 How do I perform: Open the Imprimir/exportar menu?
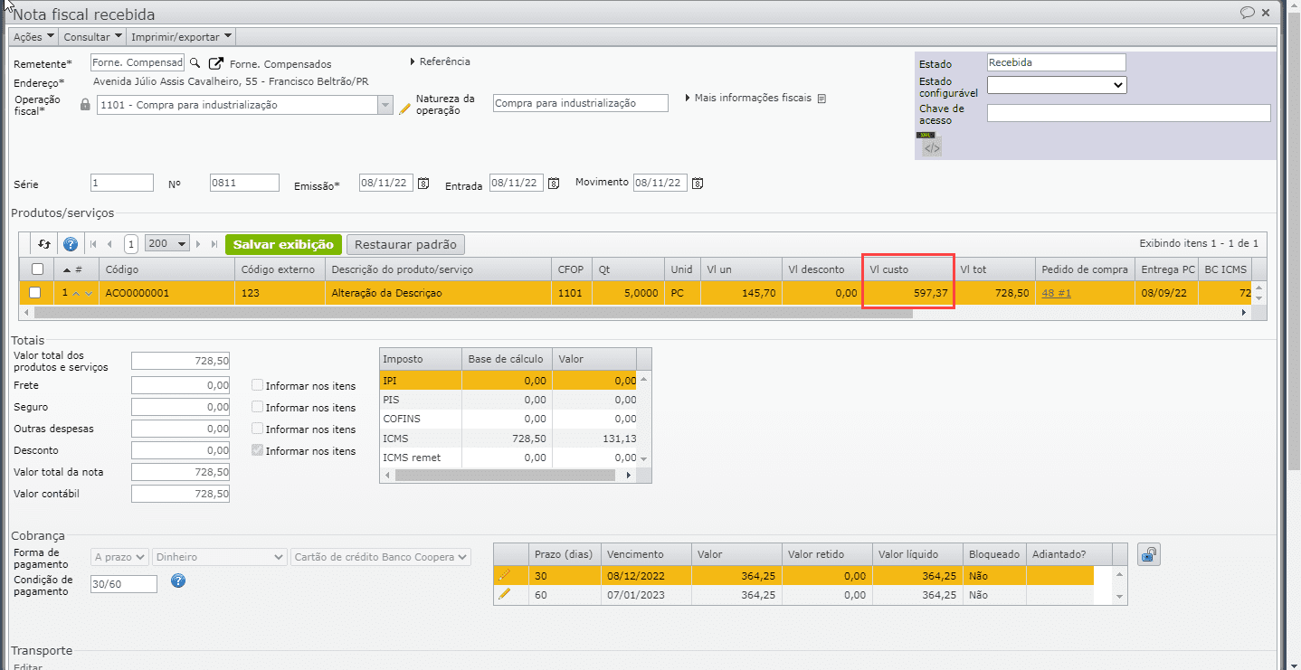182,37
